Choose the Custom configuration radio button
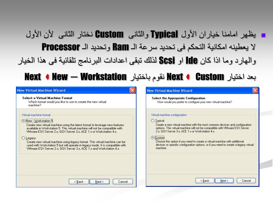The image size is (273, 205). pos(153,137)
